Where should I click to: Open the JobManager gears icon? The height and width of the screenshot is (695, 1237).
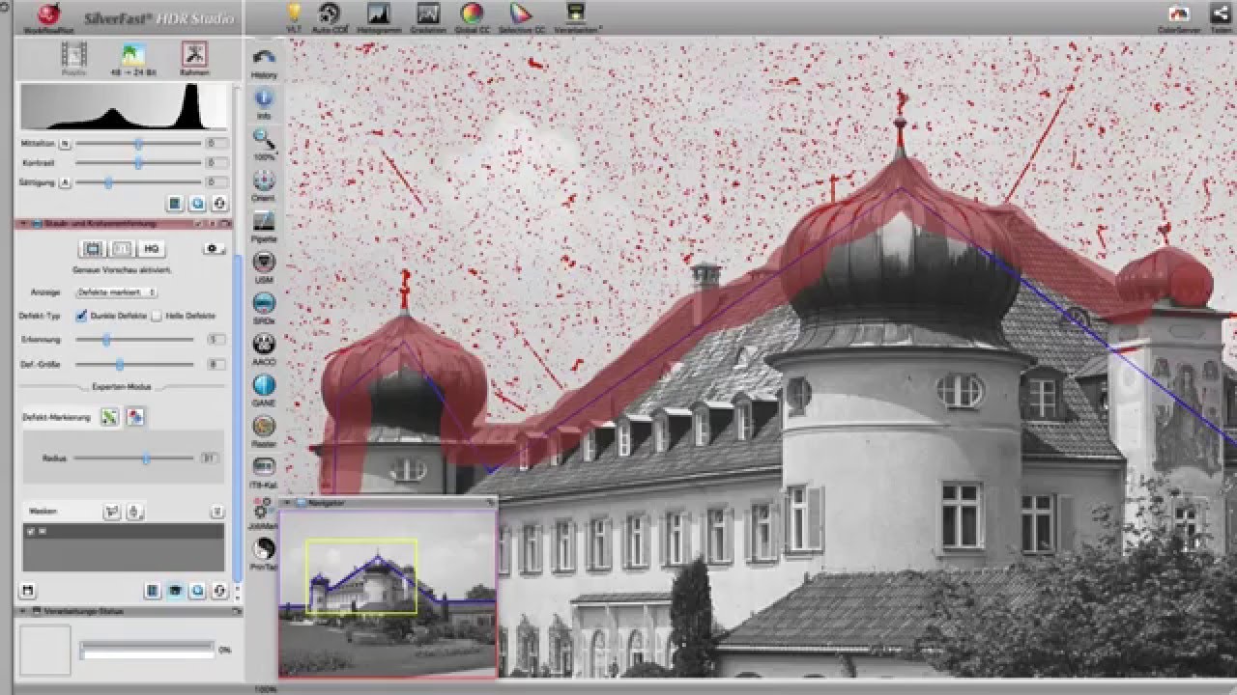click(264, 513)
